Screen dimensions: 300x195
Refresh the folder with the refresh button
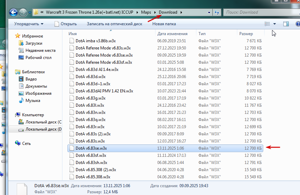217,12
